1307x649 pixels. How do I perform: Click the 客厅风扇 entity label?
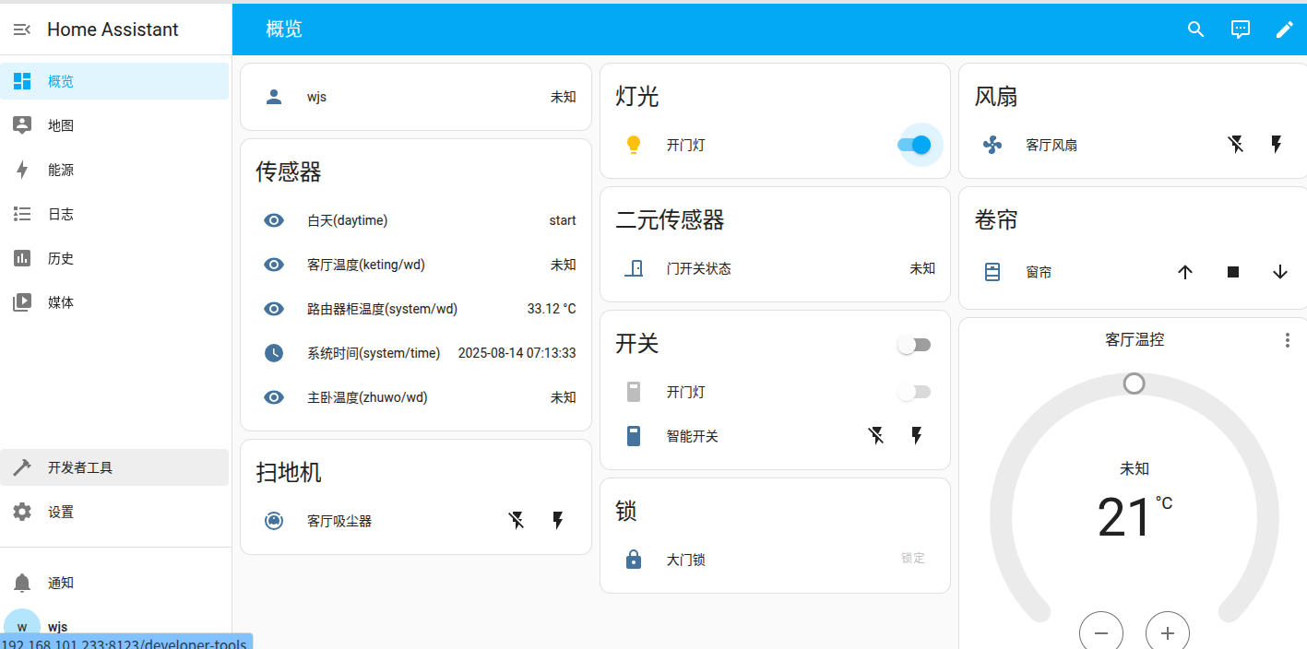click(1052, 145)
